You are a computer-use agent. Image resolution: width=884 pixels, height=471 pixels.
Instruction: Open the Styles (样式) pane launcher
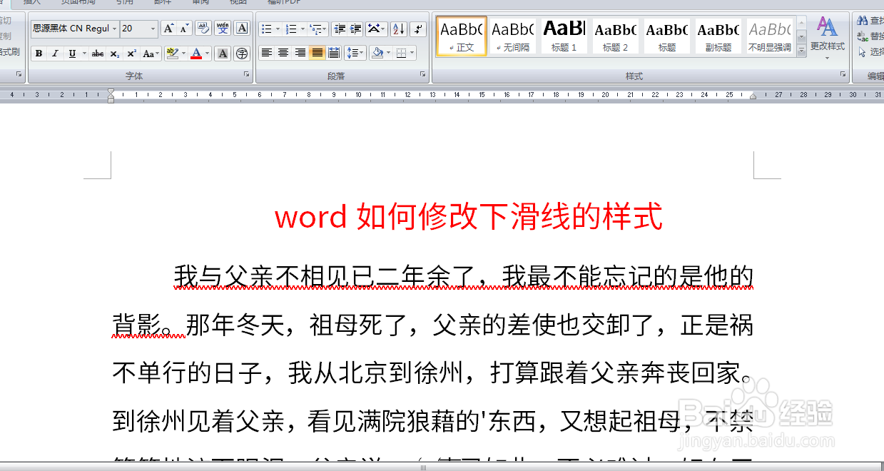coord(845,74)
